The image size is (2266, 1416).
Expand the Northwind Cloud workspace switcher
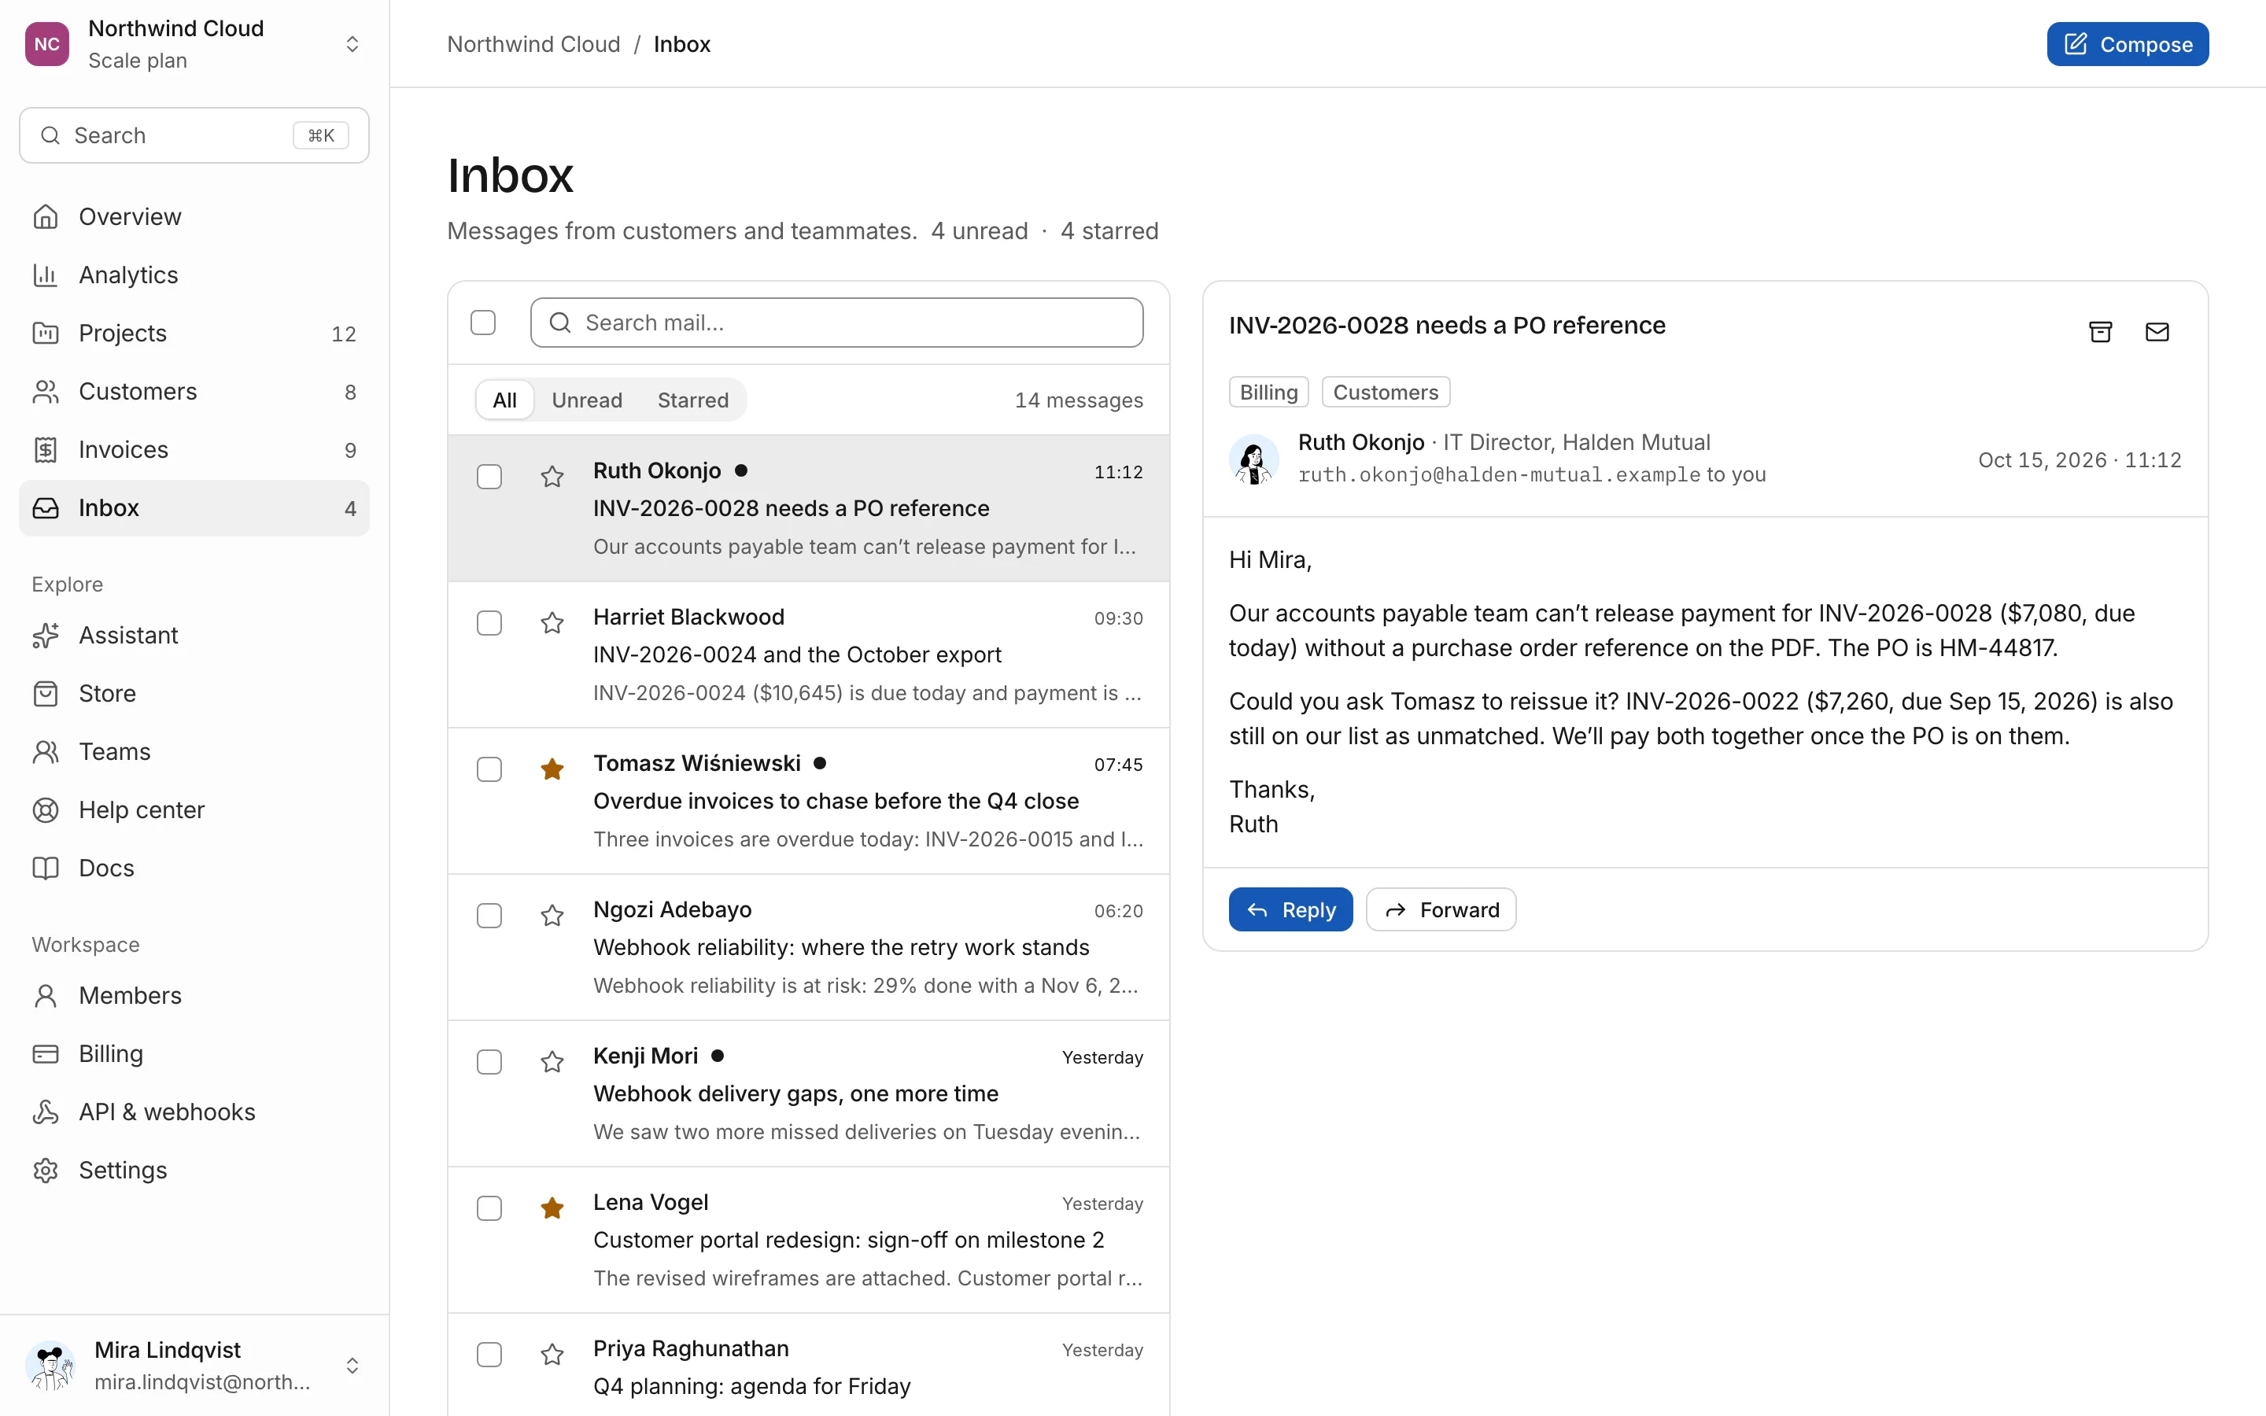[194, 44]
